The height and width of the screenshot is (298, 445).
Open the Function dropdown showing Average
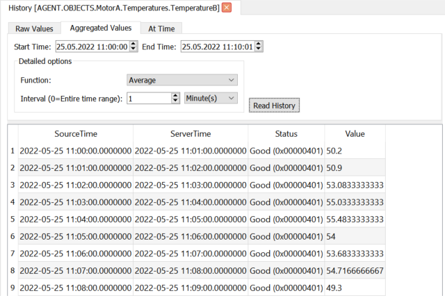pyautogui.click(x=182, y=81)
